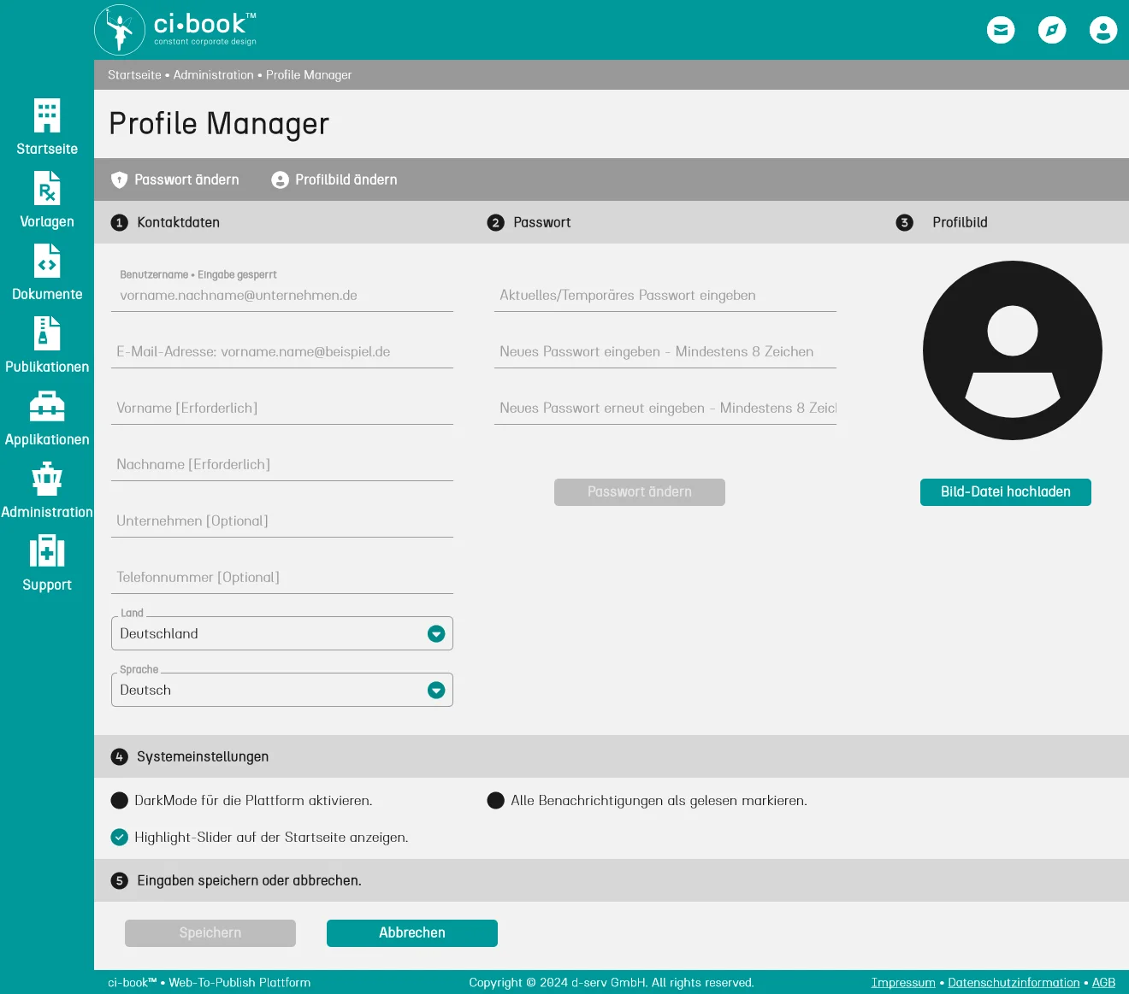The width and height of the screenshot is (1129, 994).
Task: Open Publikationen sidebar icon
Action: [x=47, y=334]
